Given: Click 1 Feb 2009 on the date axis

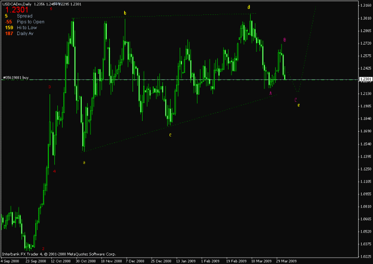Looking at the screenshot, I should [x=210, y=261].
